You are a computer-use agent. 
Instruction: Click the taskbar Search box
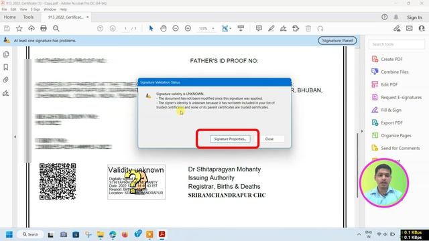(x=31, y=234)
